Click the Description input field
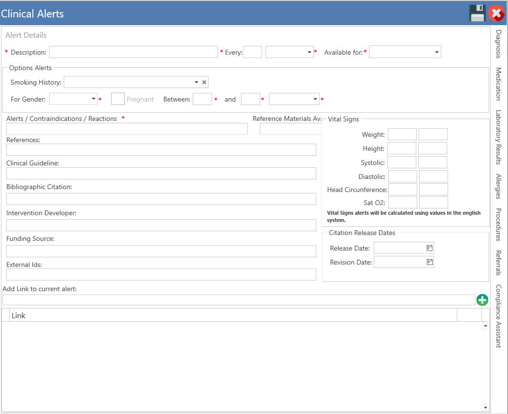Viewport: 508px width, 414px height. click(x=133, y=52)
